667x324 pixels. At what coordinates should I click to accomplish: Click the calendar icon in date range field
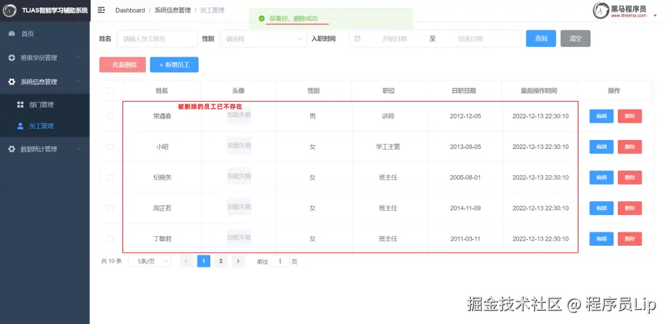[x=357, y=39]
